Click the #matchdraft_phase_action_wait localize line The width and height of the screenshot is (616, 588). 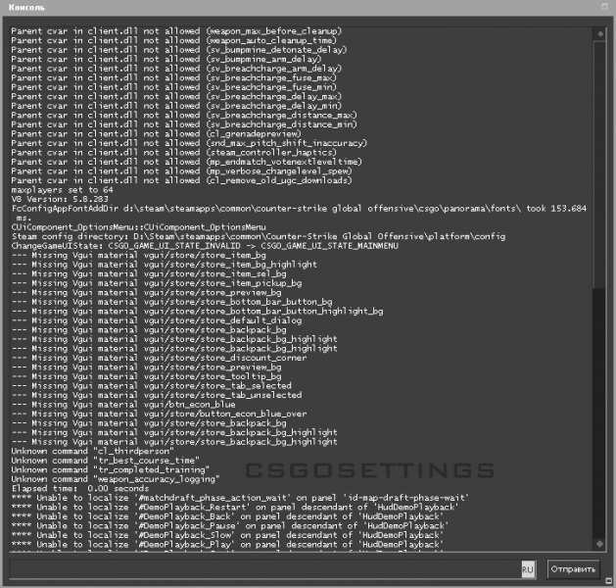coord(241,498)
